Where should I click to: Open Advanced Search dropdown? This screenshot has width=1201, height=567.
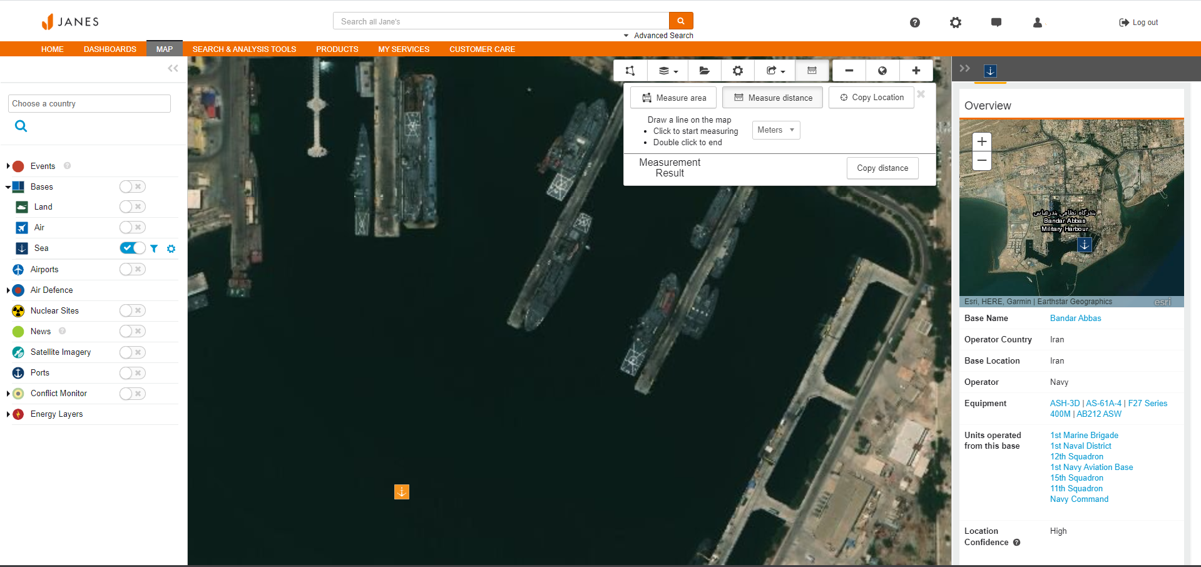[x=658, y=36]
